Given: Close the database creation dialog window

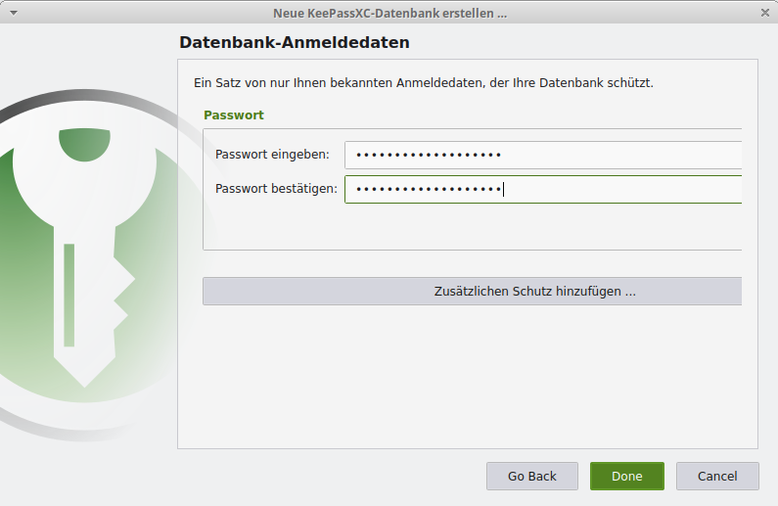Looking at the screenshot, I should point(764,13).
